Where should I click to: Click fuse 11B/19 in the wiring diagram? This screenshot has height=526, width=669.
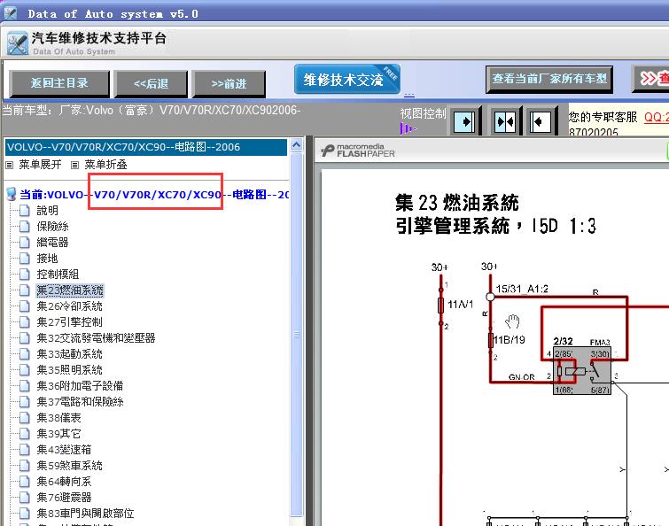coord(491,340)
